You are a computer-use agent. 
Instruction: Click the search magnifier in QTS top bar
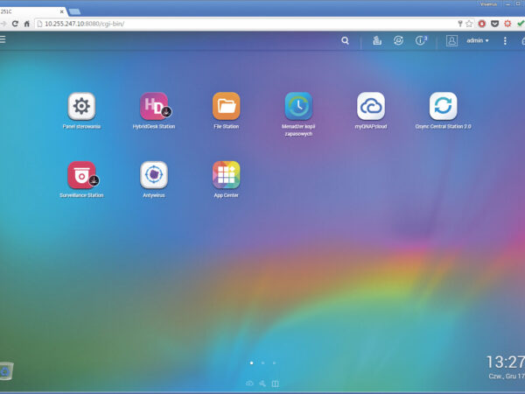point(345,40)
